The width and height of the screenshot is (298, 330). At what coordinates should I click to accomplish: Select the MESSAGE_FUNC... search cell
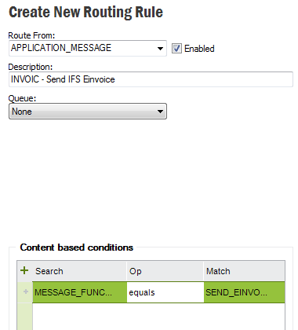[79, 292]
